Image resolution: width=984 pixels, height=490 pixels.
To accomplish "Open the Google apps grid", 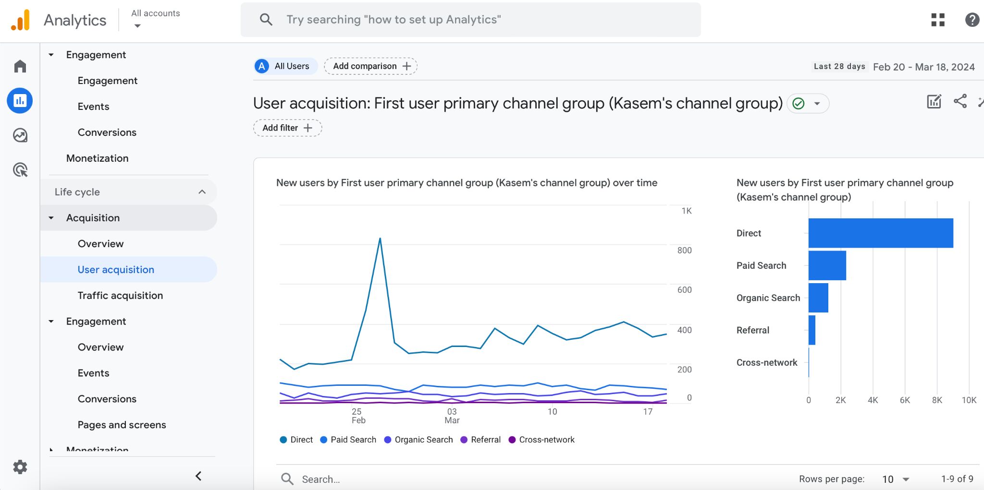I will pyautogui.click(x=937, y=20).
